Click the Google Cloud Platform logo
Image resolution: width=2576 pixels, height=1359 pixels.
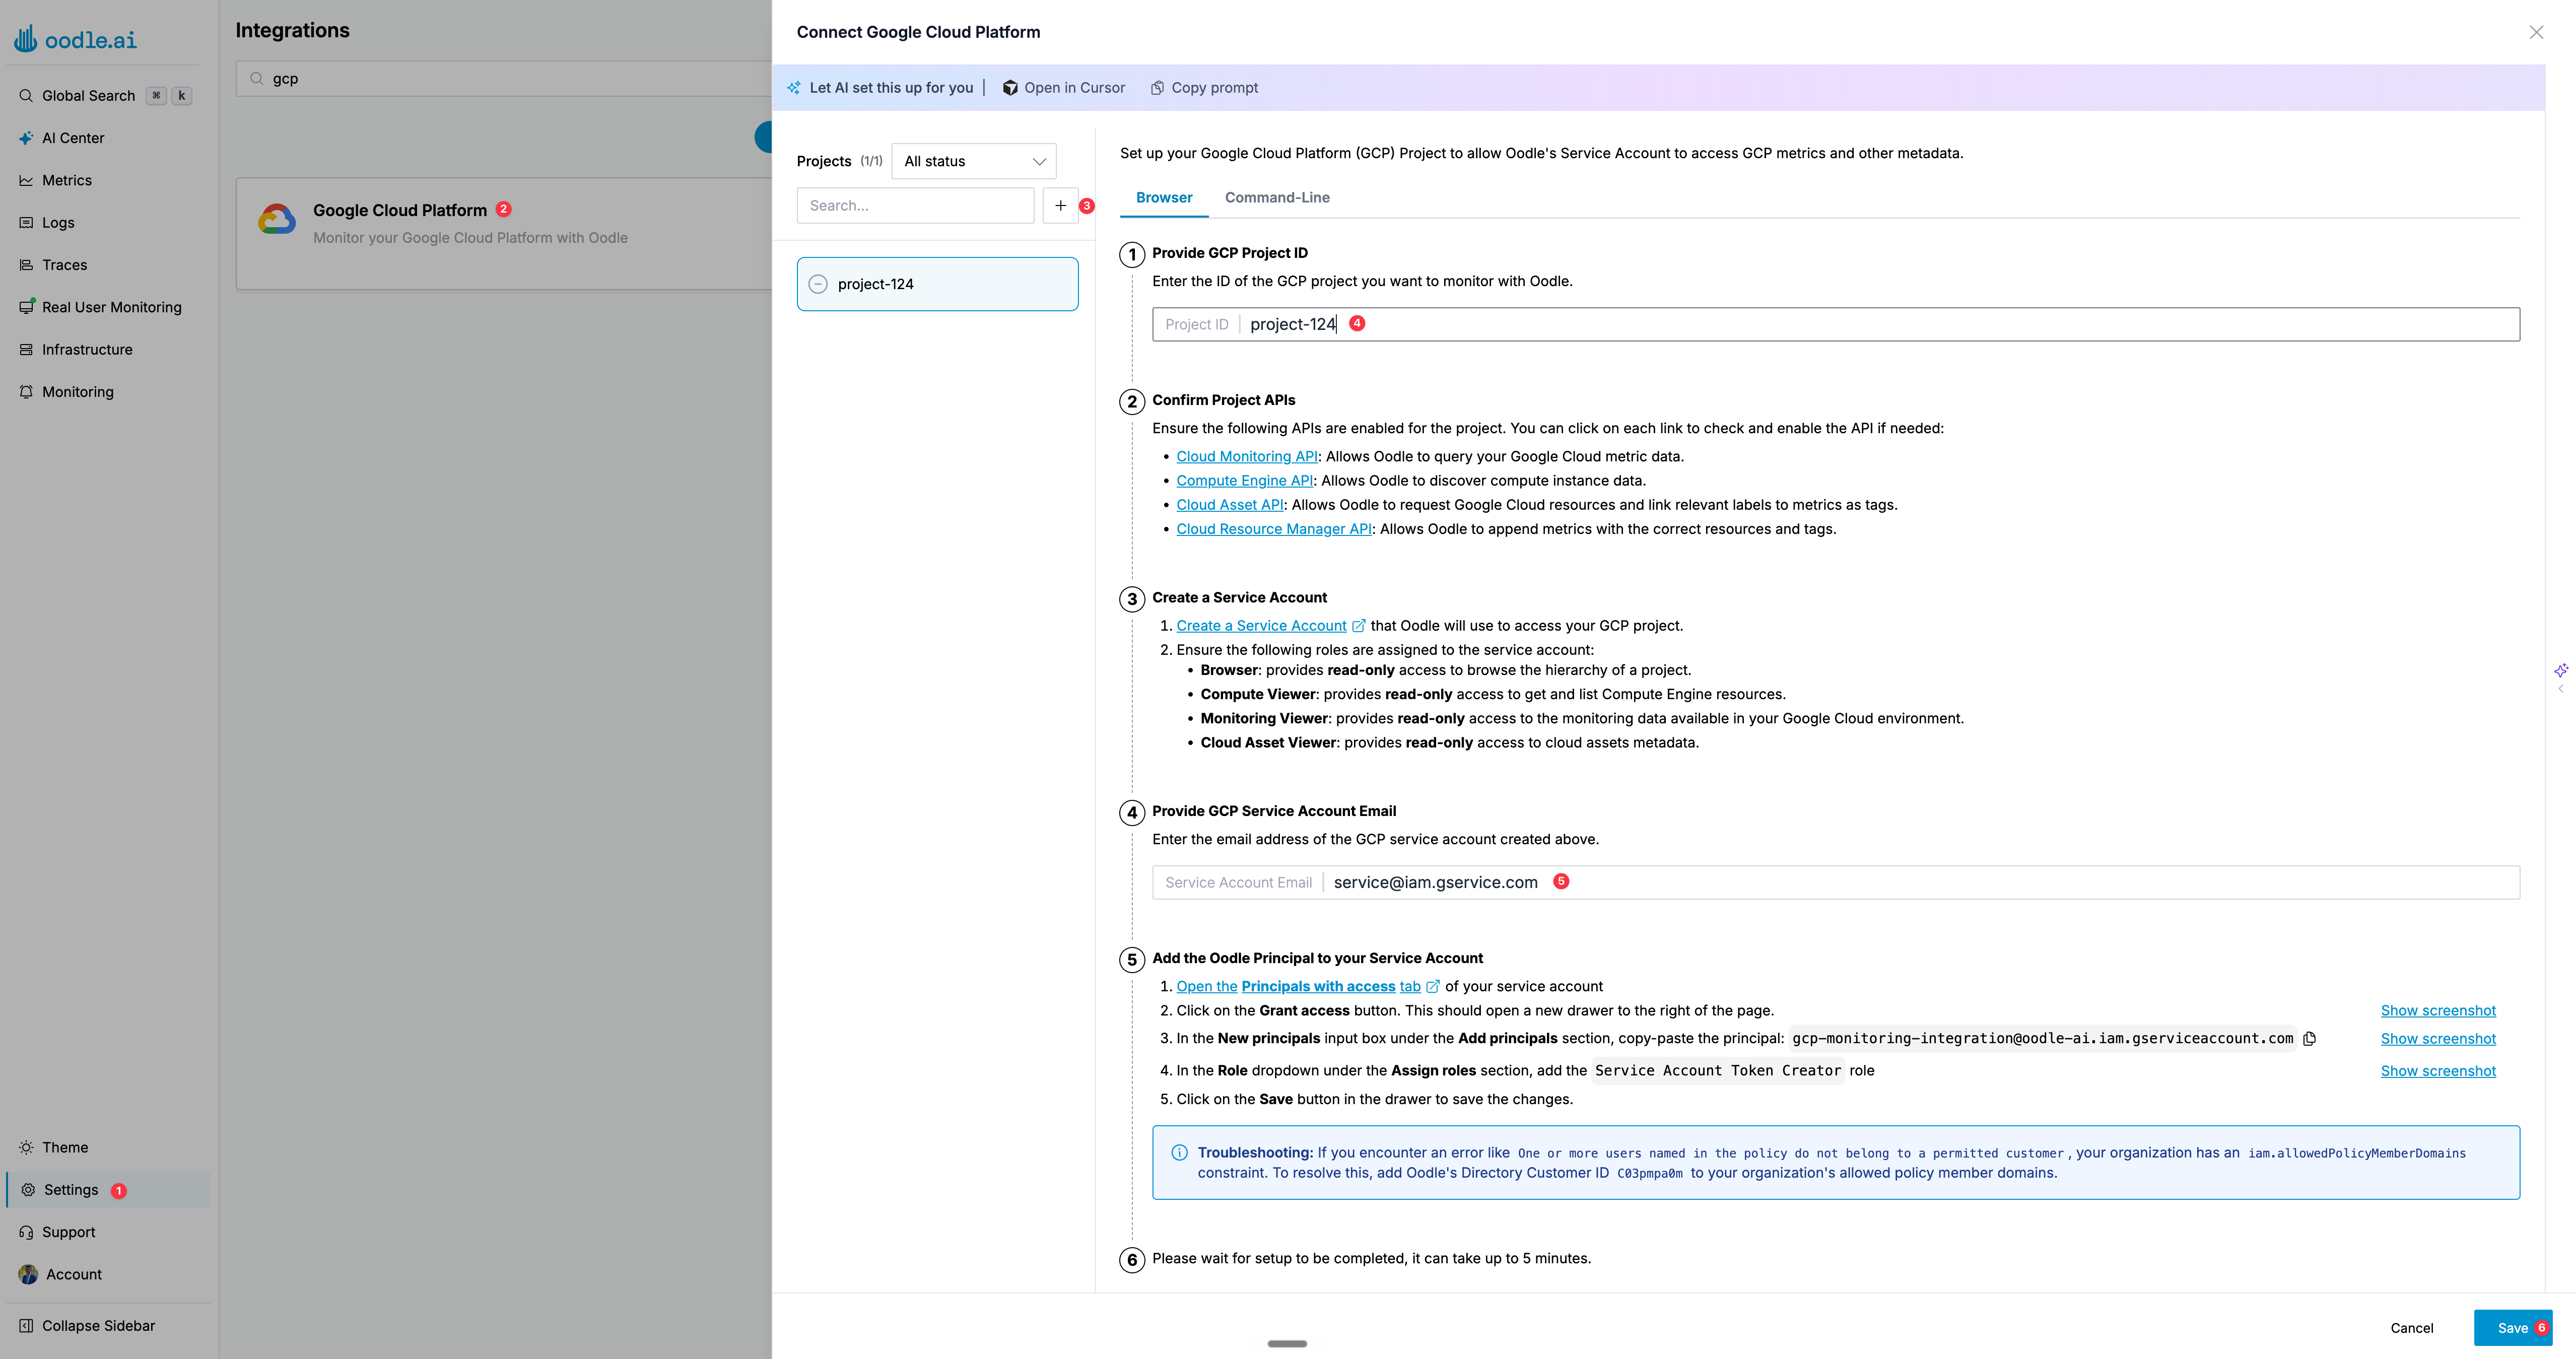(x=277, y=219)
